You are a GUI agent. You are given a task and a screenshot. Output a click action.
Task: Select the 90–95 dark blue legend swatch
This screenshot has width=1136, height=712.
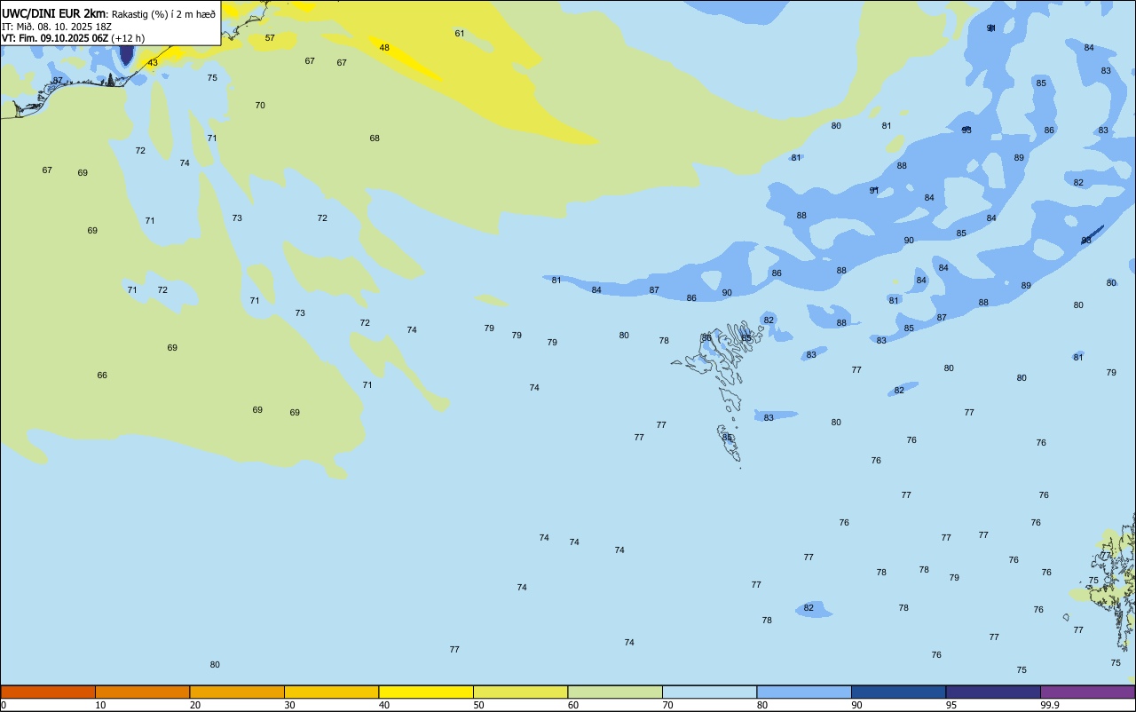[898, 692]
